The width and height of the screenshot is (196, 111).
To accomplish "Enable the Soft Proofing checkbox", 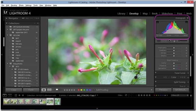I will [94, 90].
